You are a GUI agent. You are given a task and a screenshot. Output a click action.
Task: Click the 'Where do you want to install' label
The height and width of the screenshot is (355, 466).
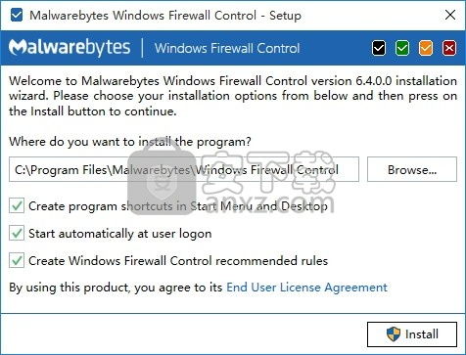pos(130,142)
